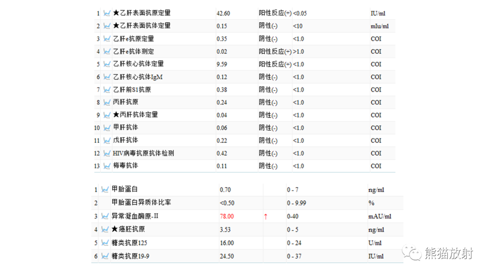Viewport: 489px width, 275px height.
Task: Click reference range >1.0
Action: [x=298, y=52]
